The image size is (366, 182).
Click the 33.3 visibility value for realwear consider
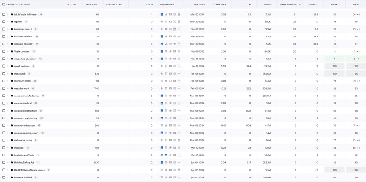[316, 44]
